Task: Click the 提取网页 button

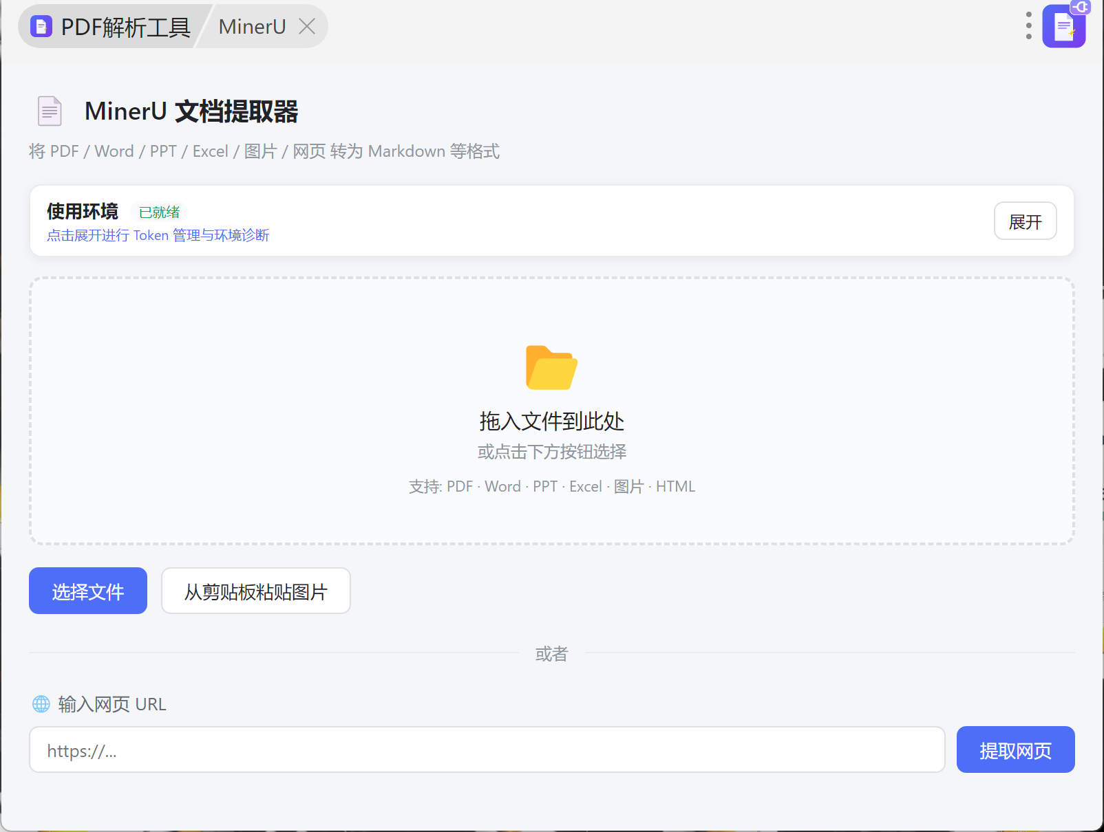Action: pos(1016,749)
